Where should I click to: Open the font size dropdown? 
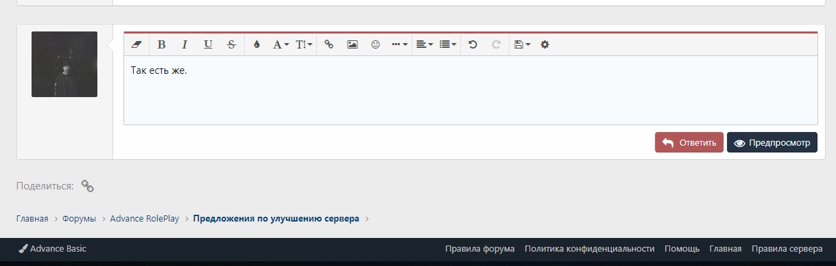(x=304, y=44)
